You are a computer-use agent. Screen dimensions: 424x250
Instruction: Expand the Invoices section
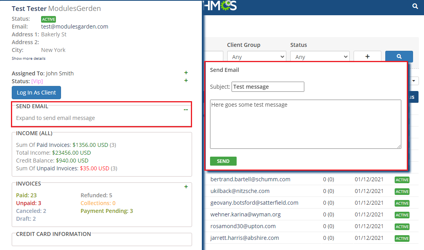pyautogui.click(x=186, y=187)
